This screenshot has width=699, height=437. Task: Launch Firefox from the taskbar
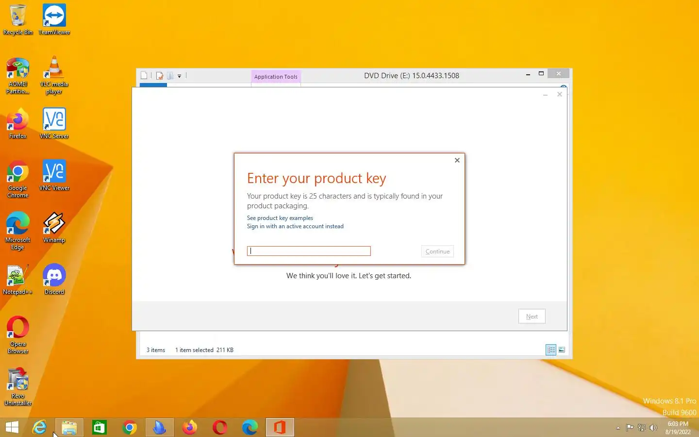click(x=190, y=427)
